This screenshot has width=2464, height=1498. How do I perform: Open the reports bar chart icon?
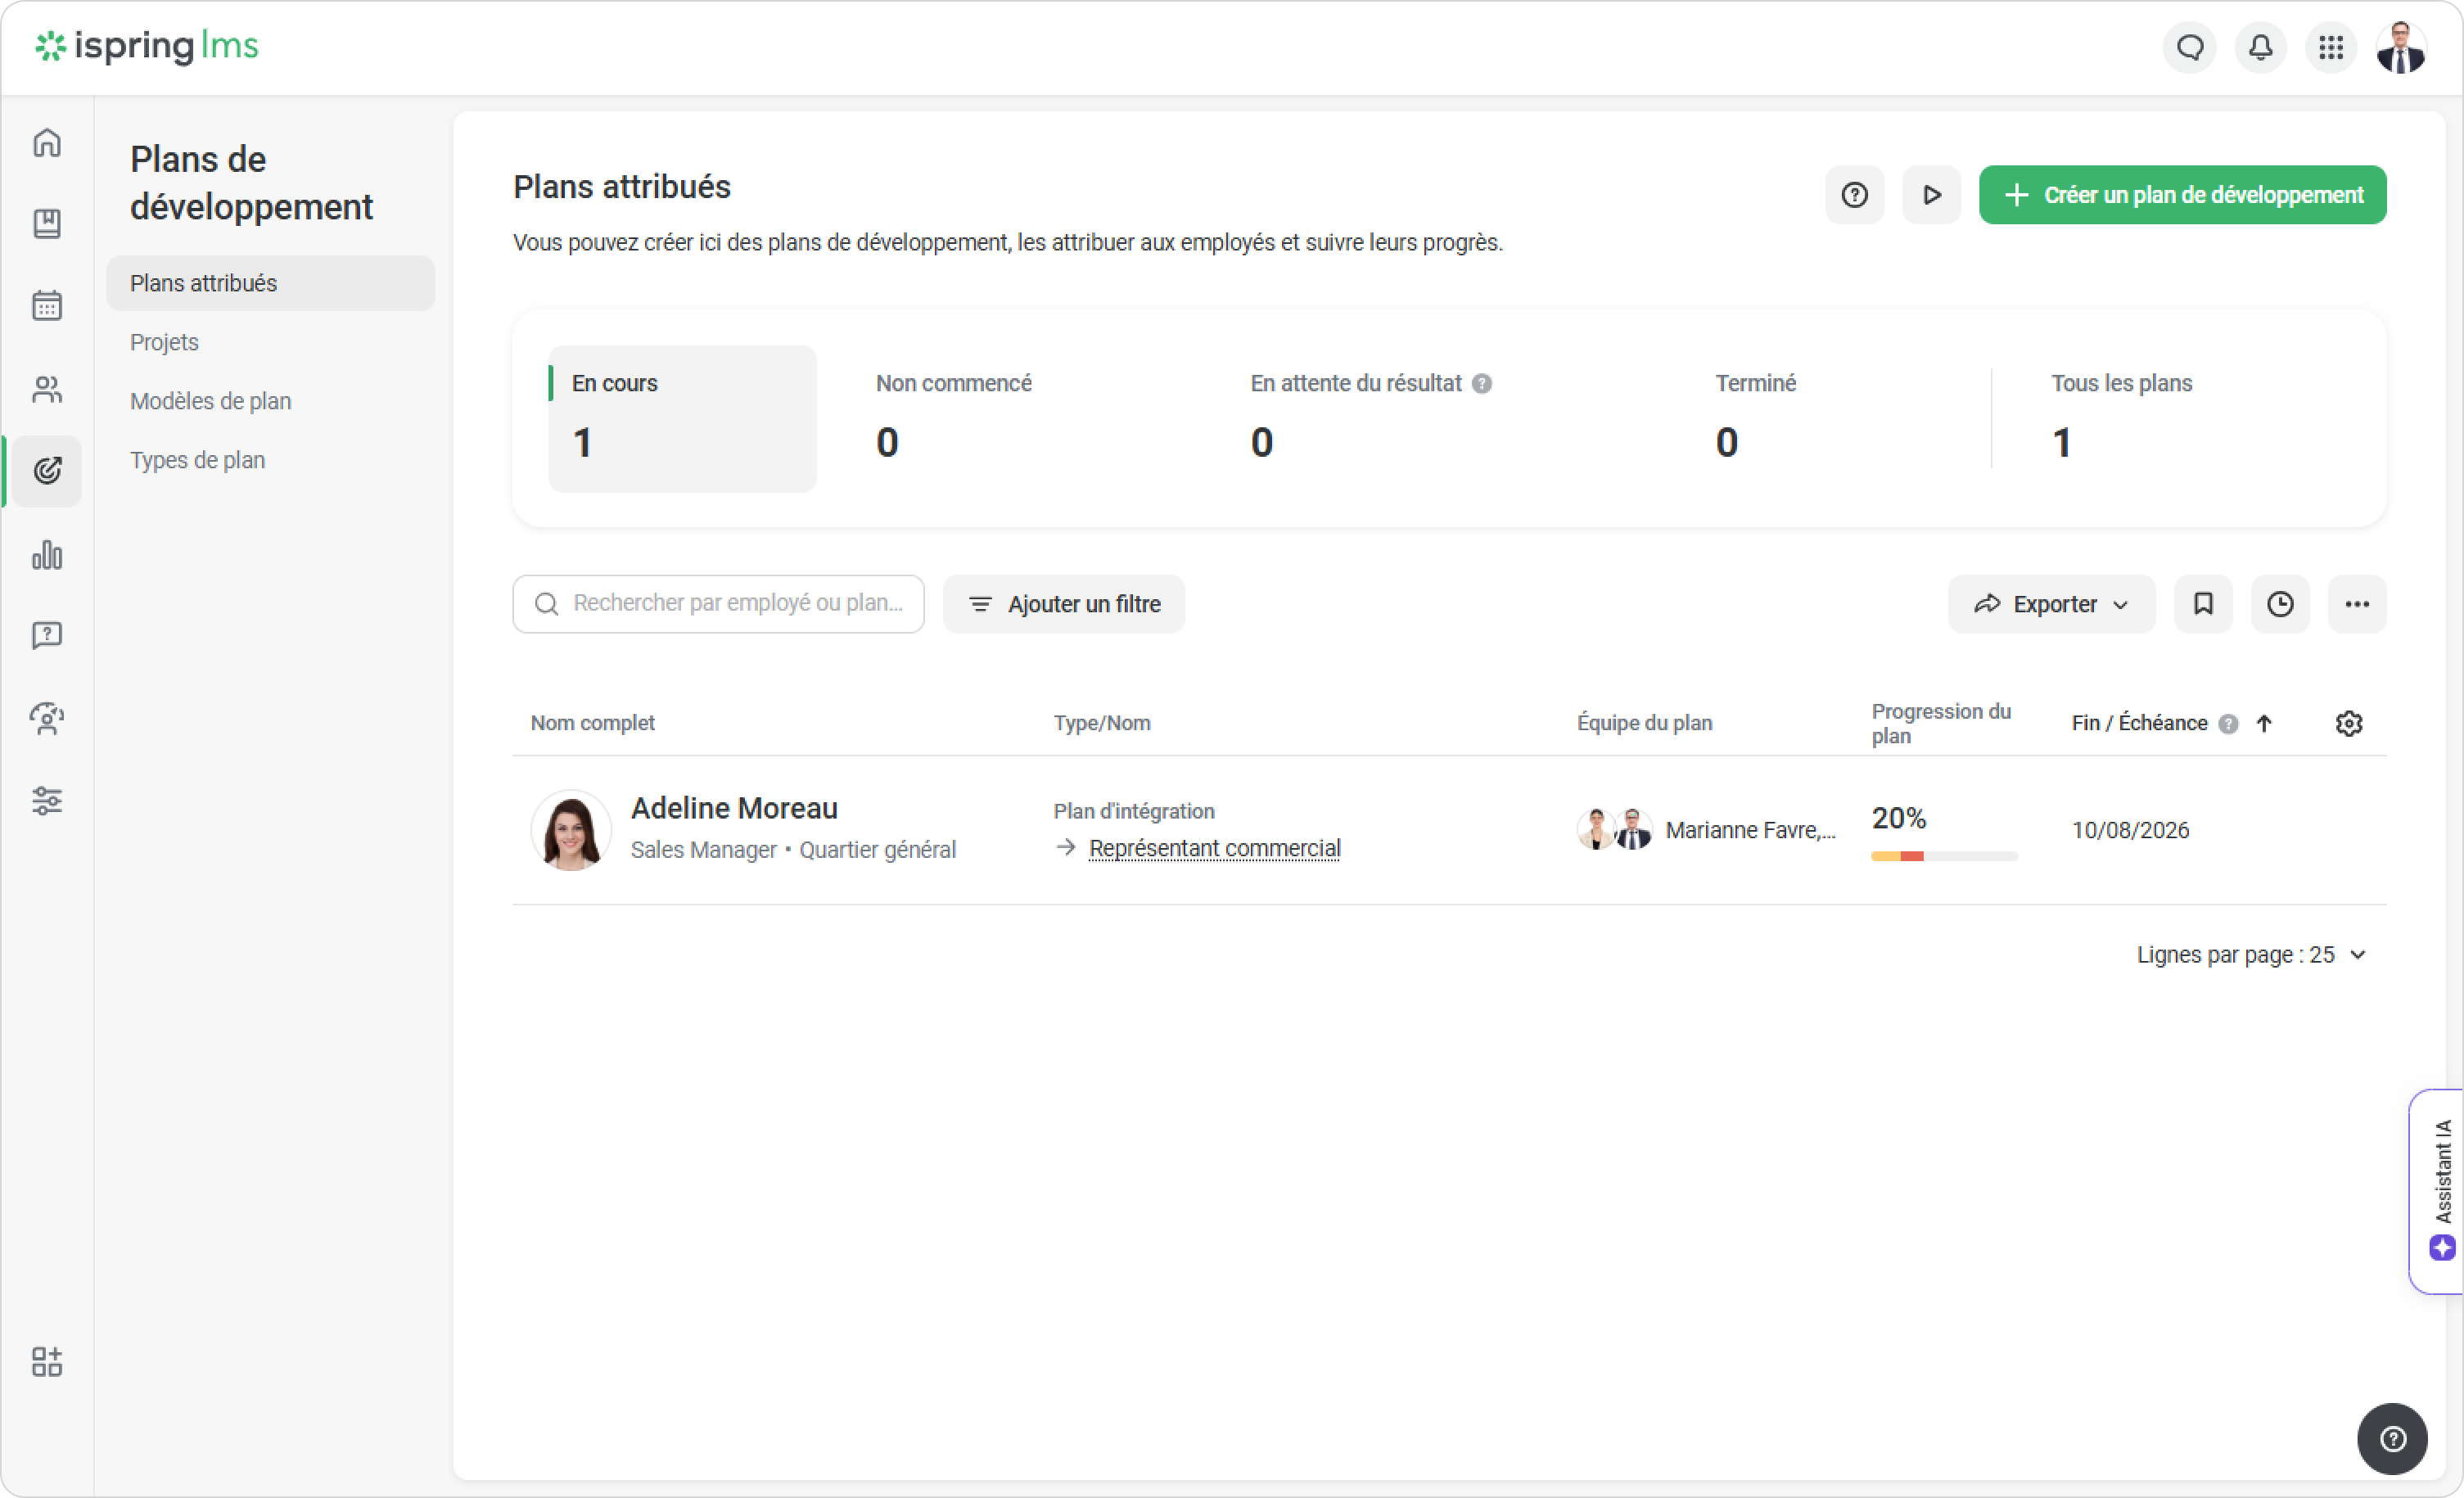(x=47, y=555)
